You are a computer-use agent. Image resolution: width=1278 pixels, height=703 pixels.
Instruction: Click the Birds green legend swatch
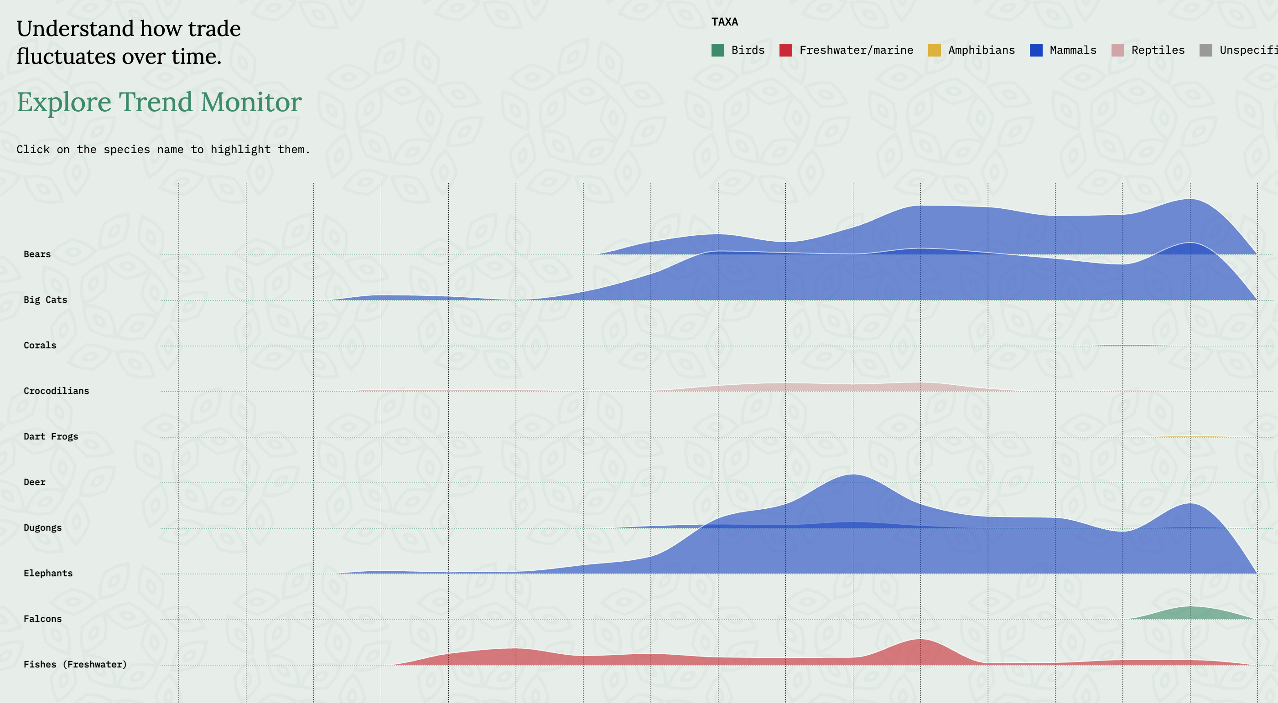[x=718, y=50]
